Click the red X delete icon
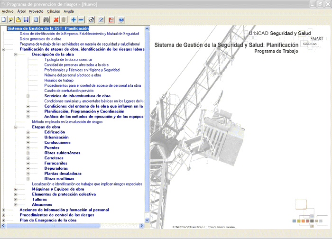Viewport: 332px width, 239px height. pyautogui.click(x=56, y=20)
